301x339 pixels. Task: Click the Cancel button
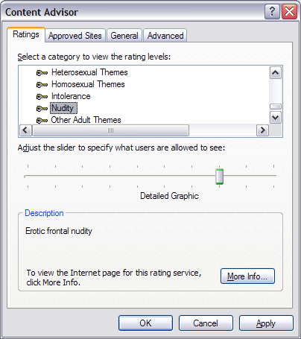tap(206, 323)
